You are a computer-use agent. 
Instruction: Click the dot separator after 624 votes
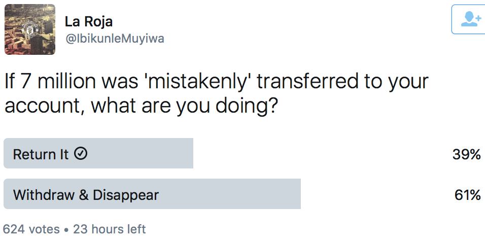point(66,229)
